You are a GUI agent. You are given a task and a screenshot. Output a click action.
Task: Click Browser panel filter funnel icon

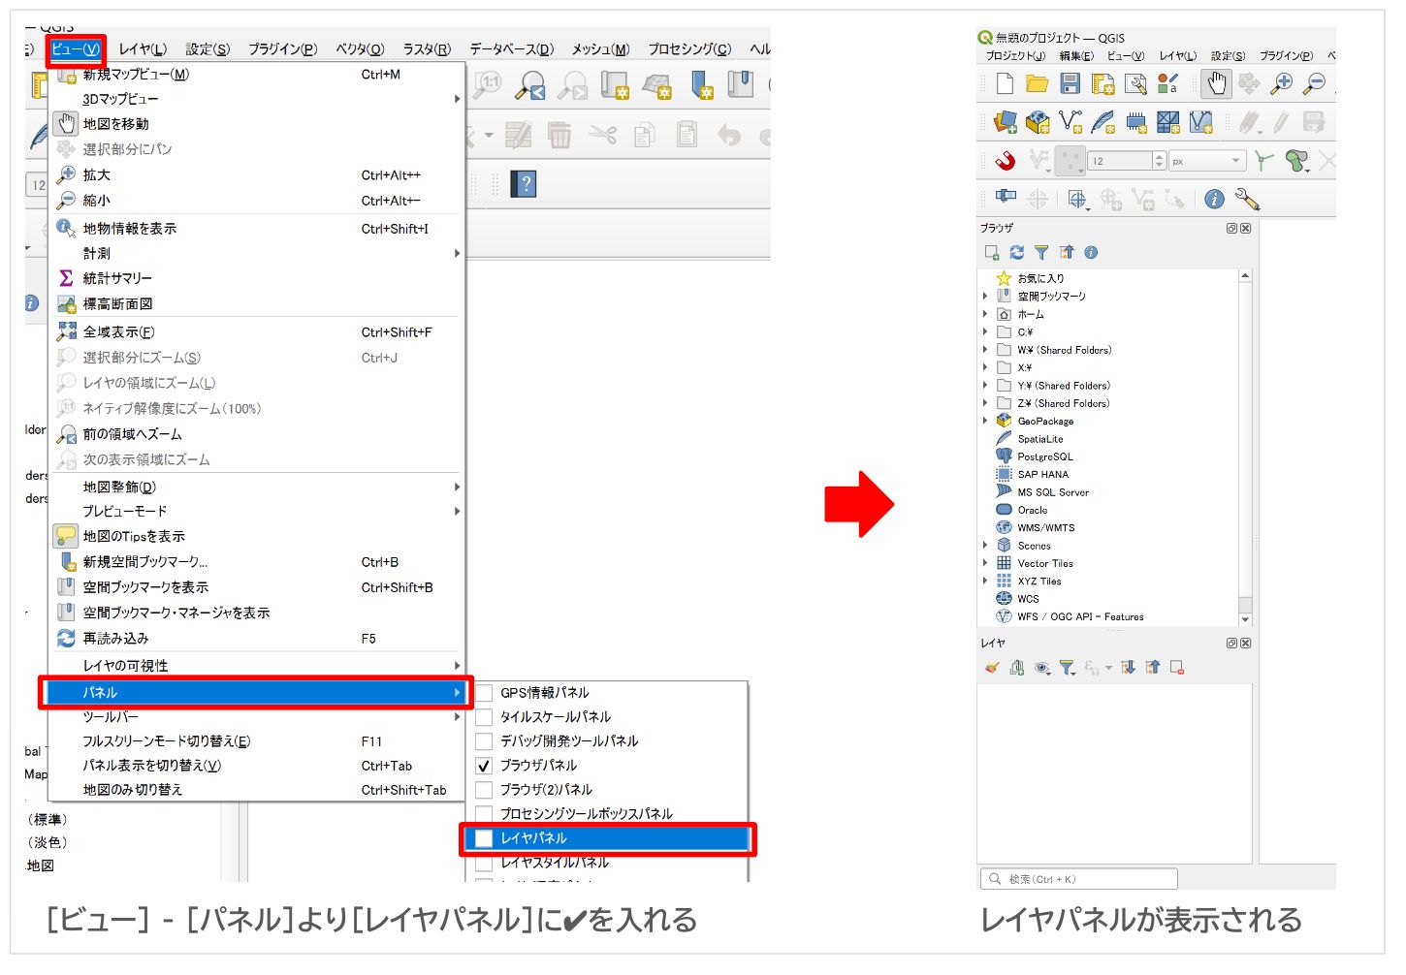point(1041,252)
